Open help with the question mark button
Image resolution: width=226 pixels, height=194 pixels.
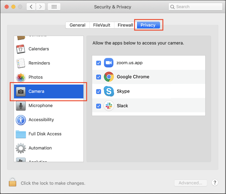tap(215, 183)
